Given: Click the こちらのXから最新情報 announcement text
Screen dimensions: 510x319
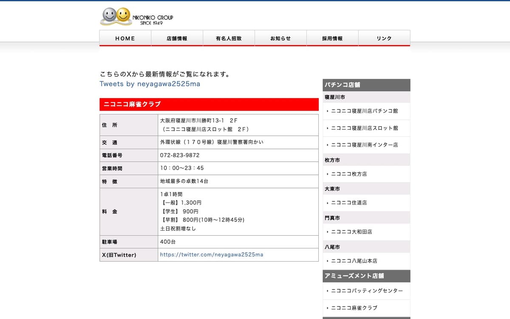Looking at the screenshot, I should click(x=165, y=74).
